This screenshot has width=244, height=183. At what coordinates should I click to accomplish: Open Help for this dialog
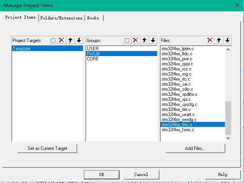[x=223, y=174]
